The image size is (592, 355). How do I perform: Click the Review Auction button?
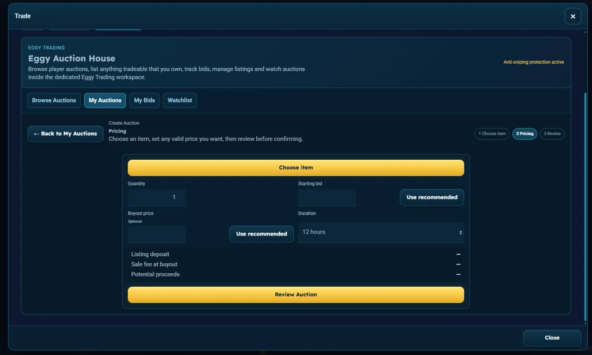click(296, 295)
